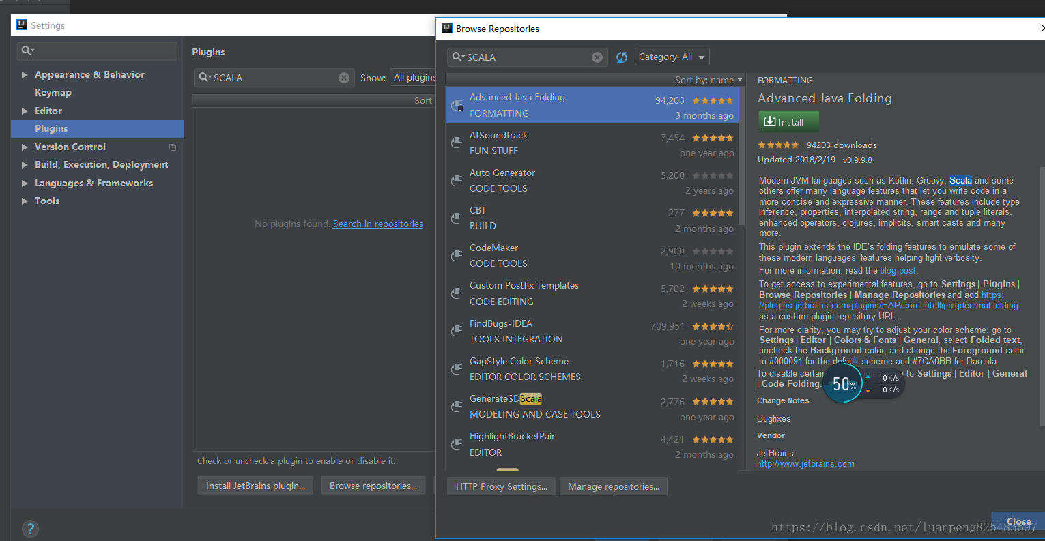
Task: Select the GenerateSDScala plugin row
Action: coord(592,406)
